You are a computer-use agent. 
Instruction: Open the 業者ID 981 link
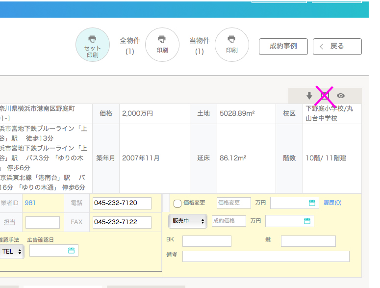[30, 203]
